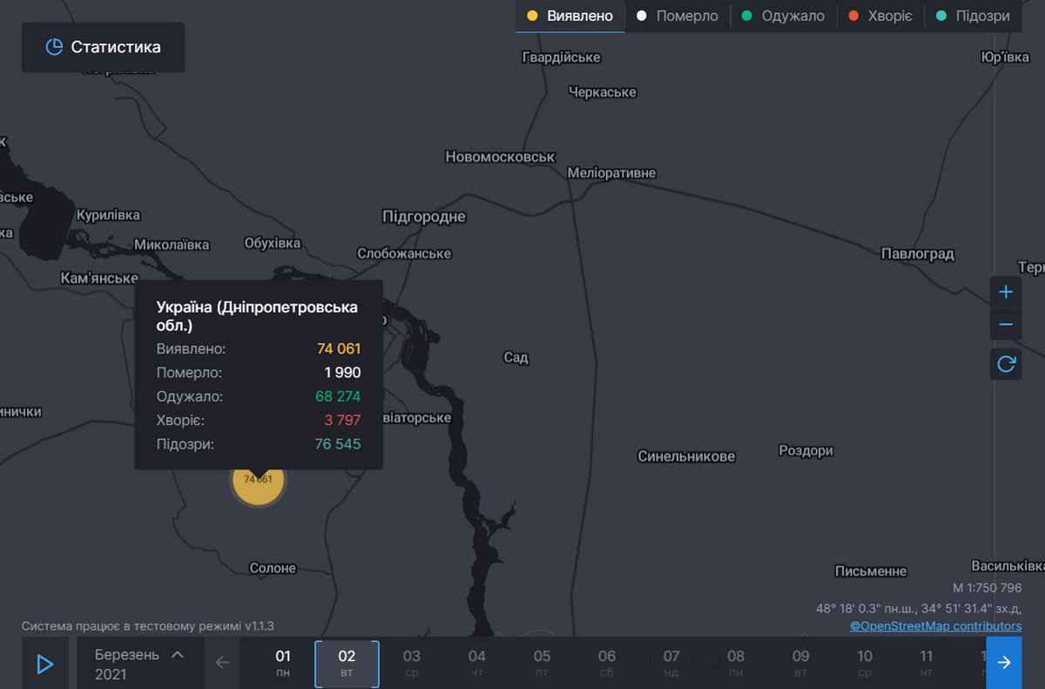Image resolution: width=1045 pixels, height=689 pixels.
Task: Zoom out of the map
Action: 1006,325
